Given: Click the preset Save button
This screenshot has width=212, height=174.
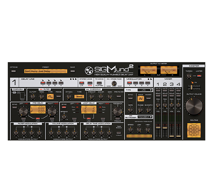Looking at the screenshot, I should click(72, 71).
